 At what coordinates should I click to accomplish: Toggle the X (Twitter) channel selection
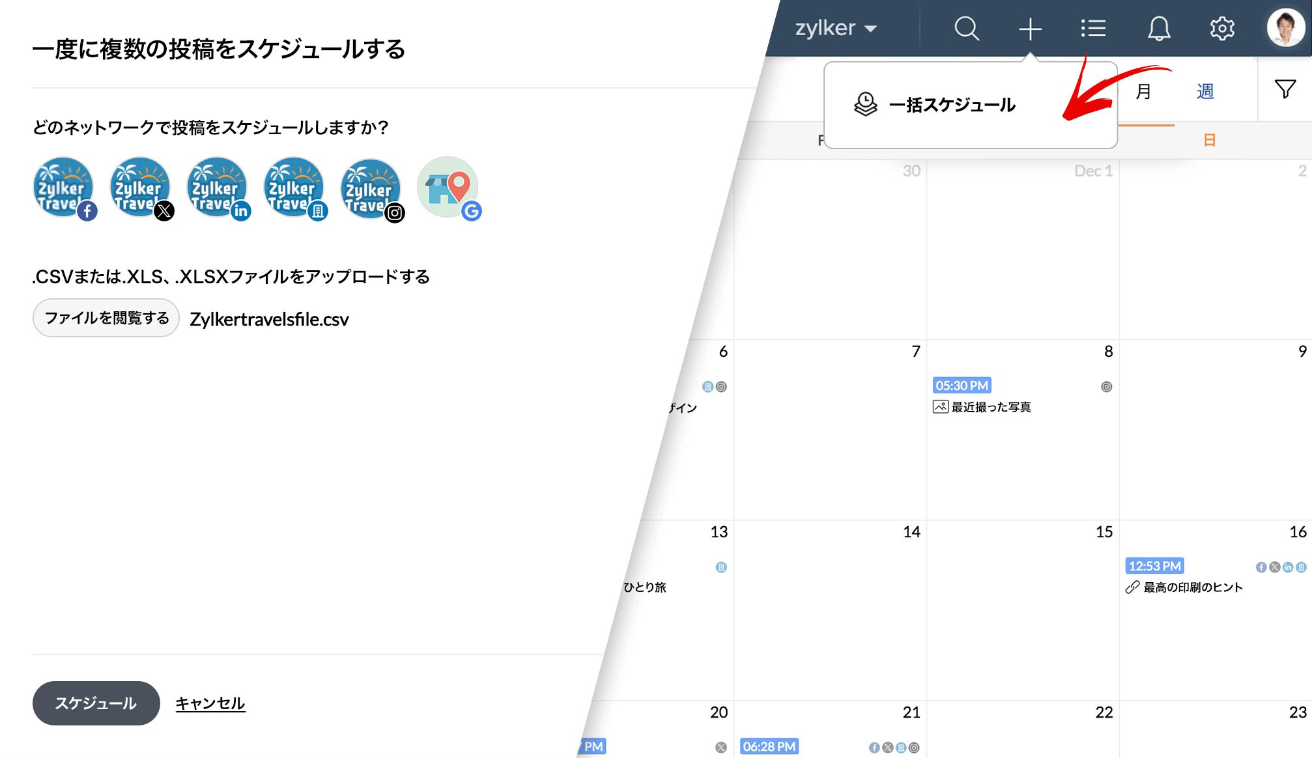140,189
